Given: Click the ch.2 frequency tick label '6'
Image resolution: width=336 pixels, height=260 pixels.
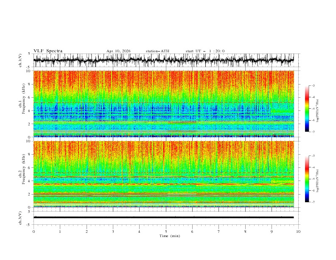Looking at the screenshot, I should tap(30, 168).
